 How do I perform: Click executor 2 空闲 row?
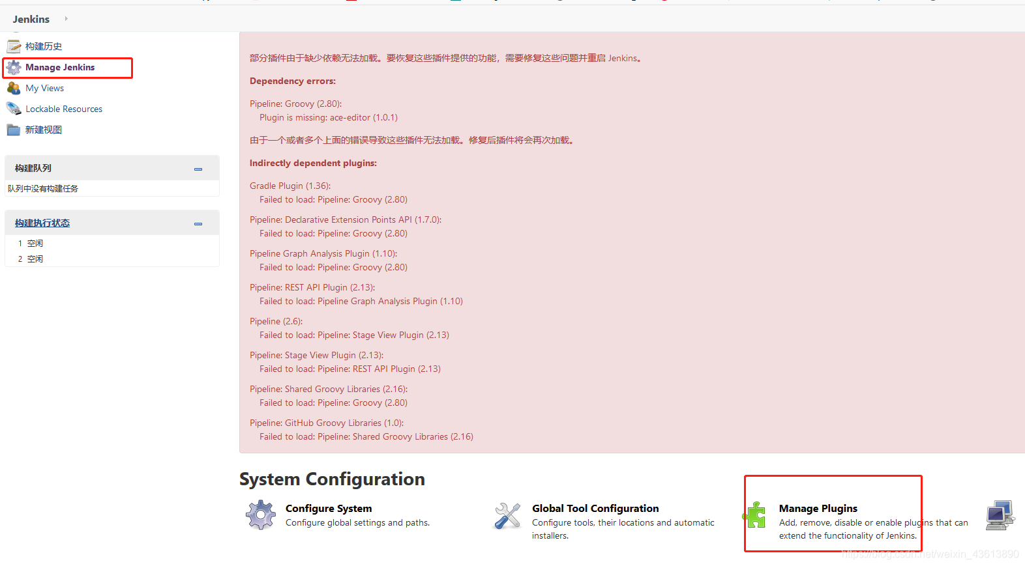tap(112, 259)
